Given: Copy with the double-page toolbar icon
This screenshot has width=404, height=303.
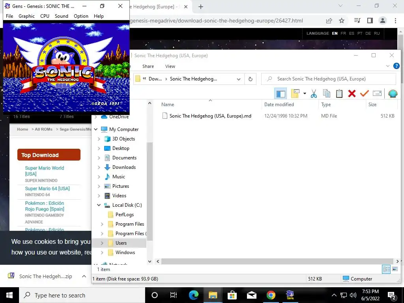Looking at the screenshot, I should (x=326, y=94).
